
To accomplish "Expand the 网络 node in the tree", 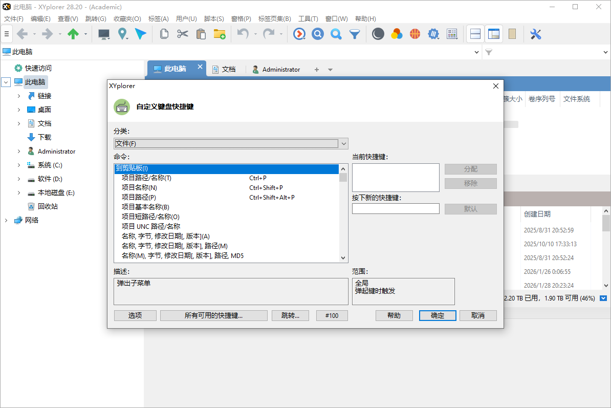I will (5, 220).
